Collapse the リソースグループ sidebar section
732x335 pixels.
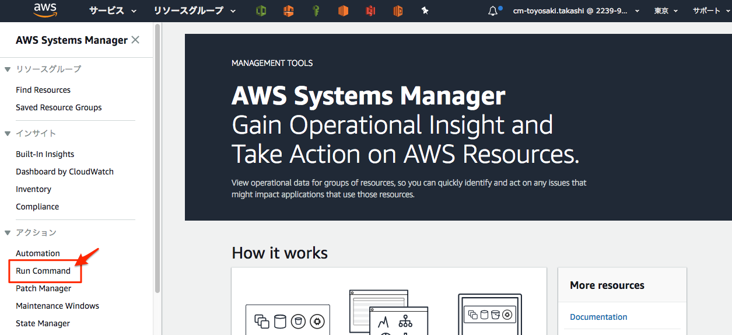click(x=8, y=69)
